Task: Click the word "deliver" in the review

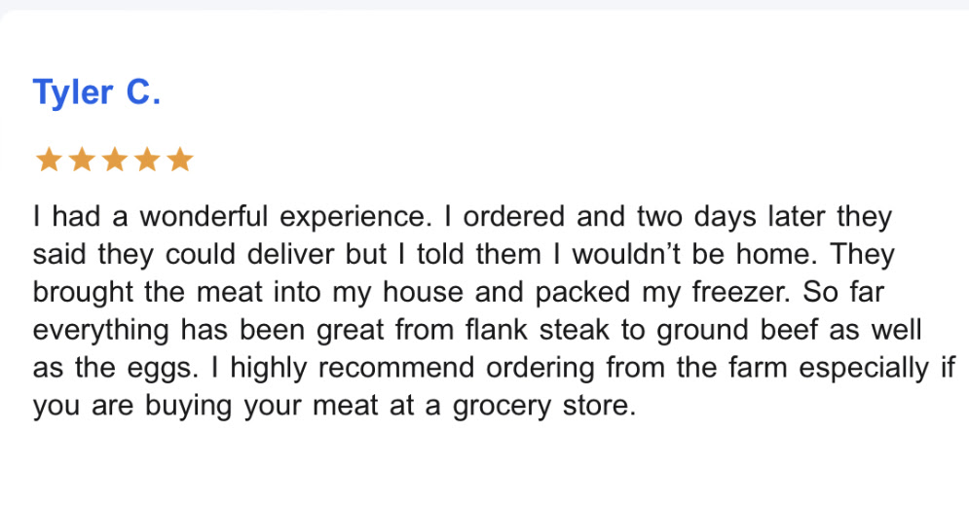Action: [x=291, y=254]
